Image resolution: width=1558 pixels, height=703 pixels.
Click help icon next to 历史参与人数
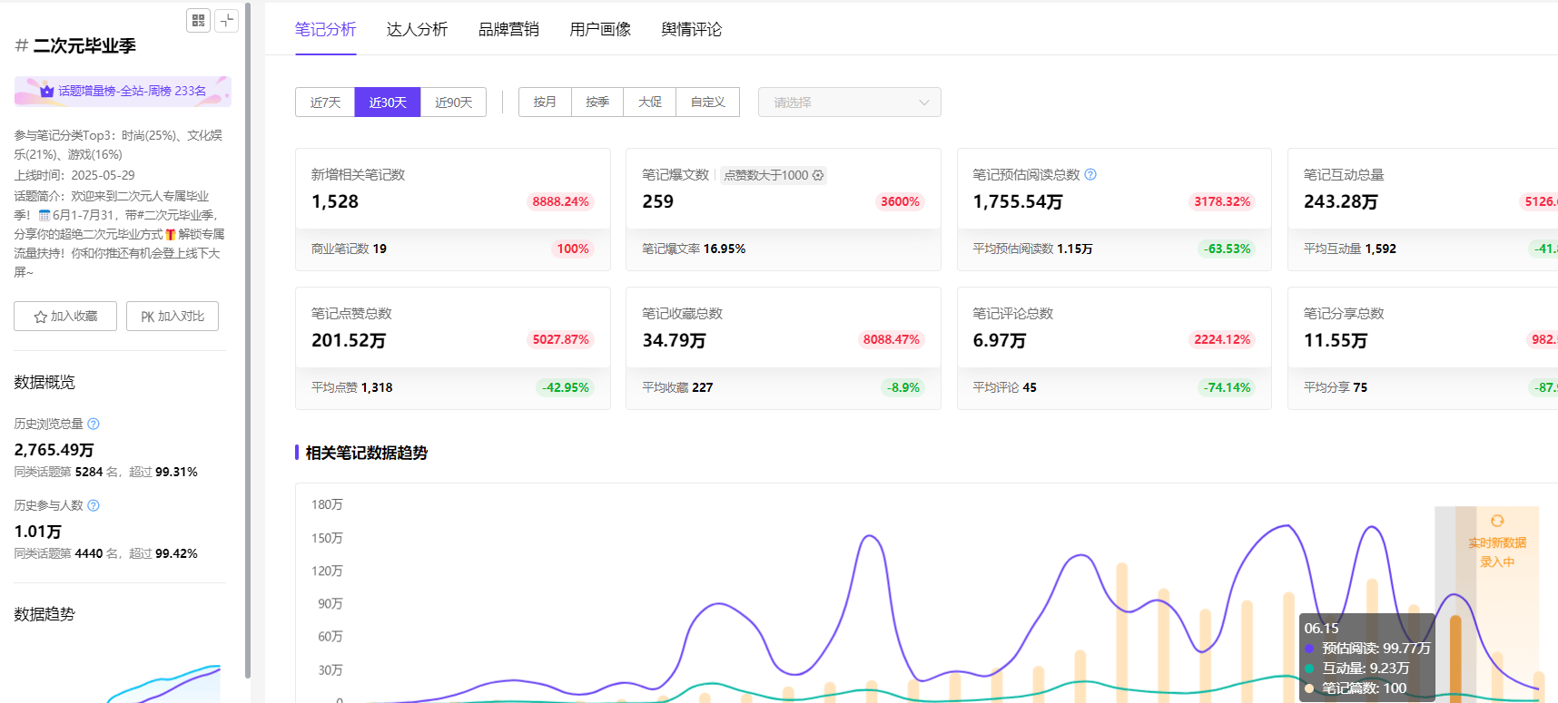click(94, 505)
